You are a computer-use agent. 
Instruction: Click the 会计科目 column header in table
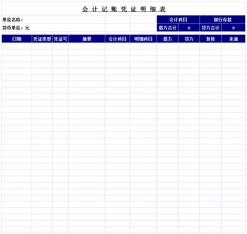tap(117, 39)
